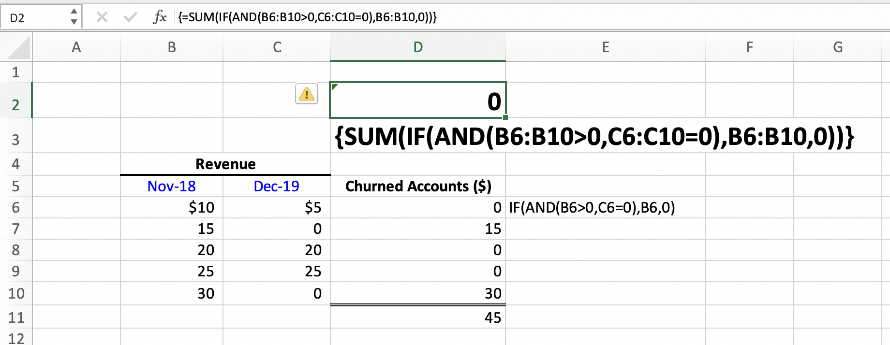Open the fx Insert Function button
This screenshot has height=345, width=890.
(160, 17)
